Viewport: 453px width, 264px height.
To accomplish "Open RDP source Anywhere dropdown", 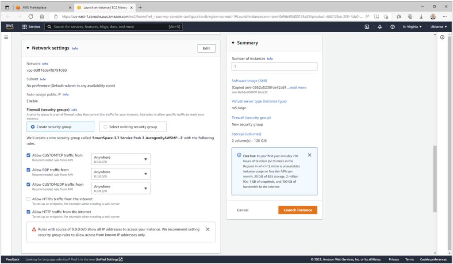I will click(121, 174).
